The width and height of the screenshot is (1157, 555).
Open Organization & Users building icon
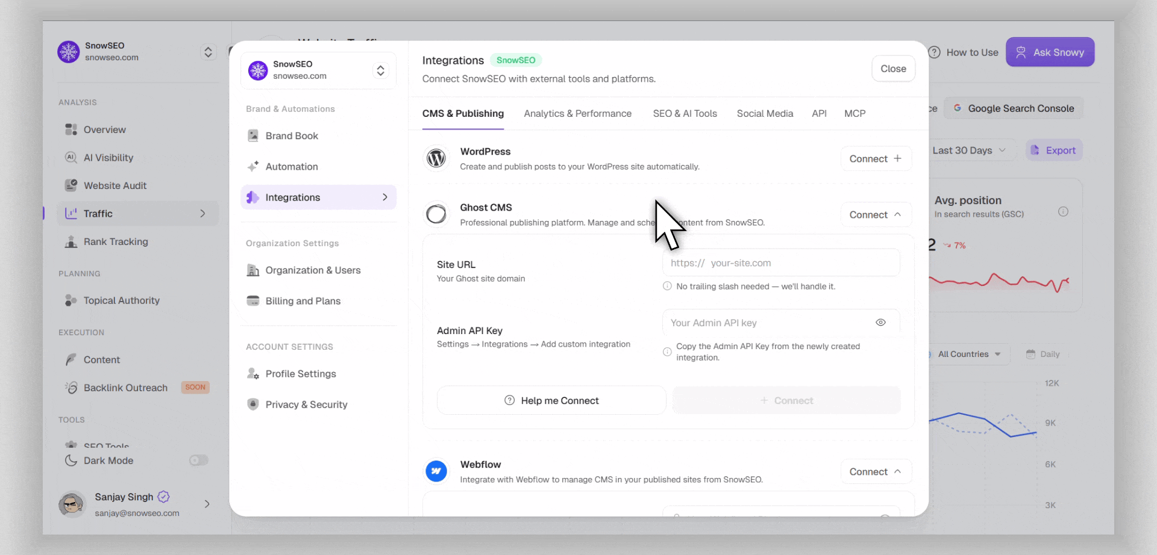(253, 270)
